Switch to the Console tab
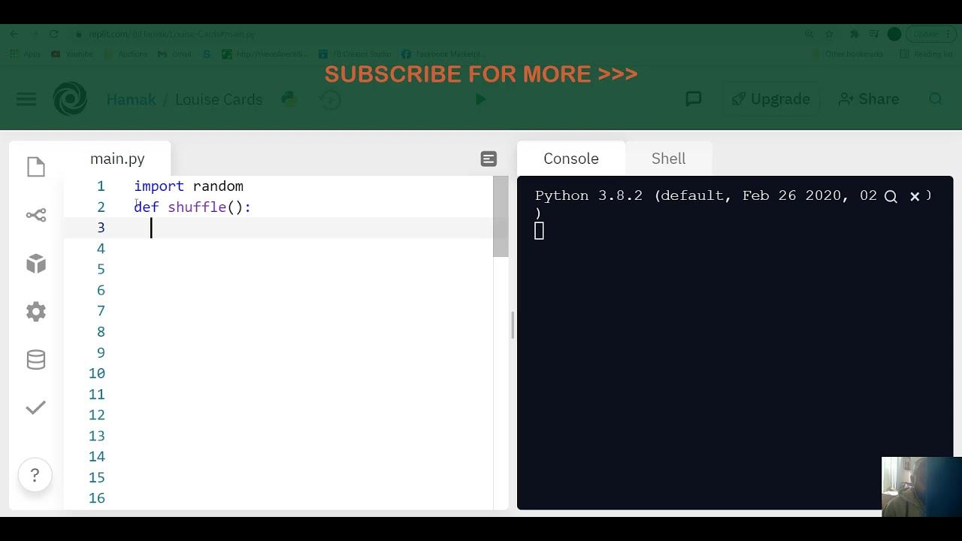This screenshot has width=962, height=541. 571,159
